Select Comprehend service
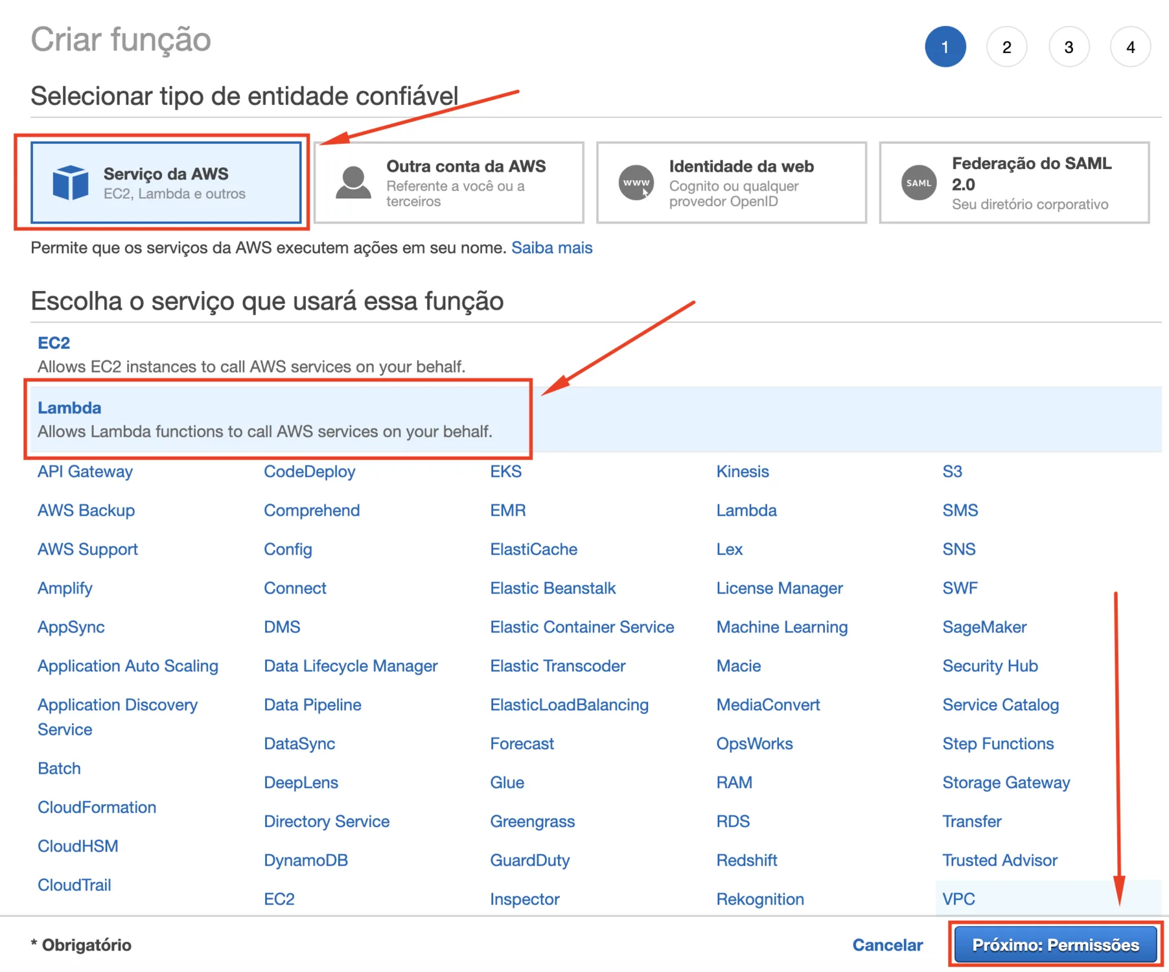The width and height of the screenshot is (1169, 972). coord(312,510)
